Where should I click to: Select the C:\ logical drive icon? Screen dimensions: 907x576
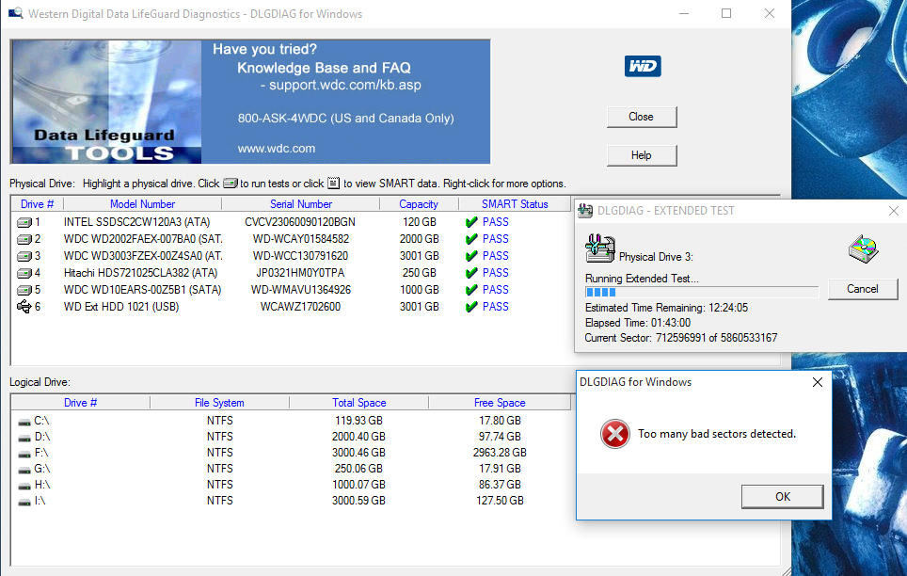click(x=24, y=422)
